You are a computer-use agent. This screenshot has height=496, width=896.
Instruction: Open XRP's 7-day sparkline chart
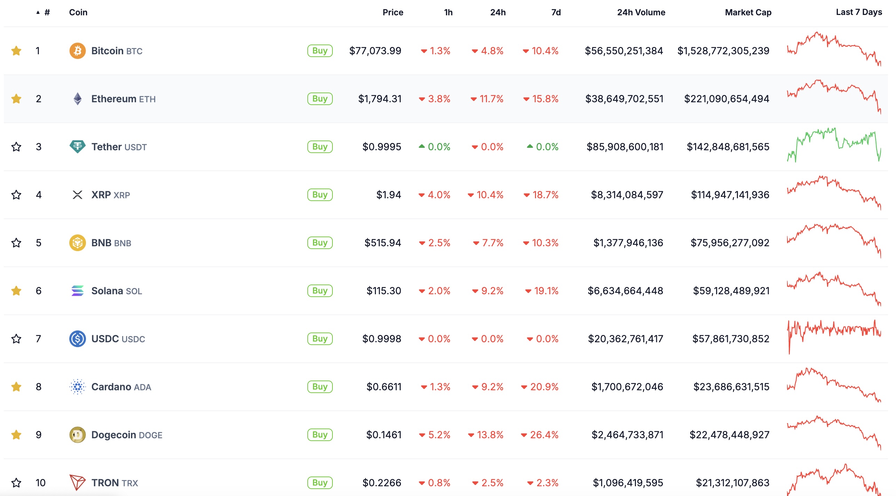(x=834, y=193)
